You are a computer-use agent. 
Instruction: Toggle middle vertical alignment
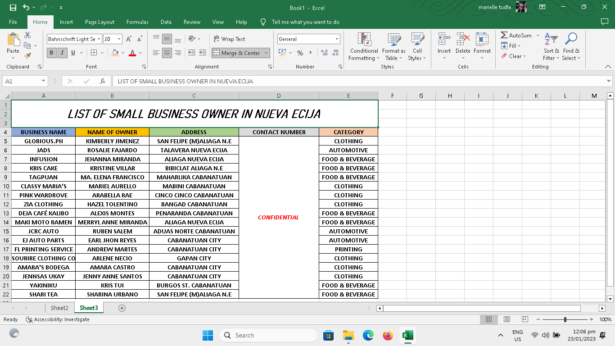point(167,39)
